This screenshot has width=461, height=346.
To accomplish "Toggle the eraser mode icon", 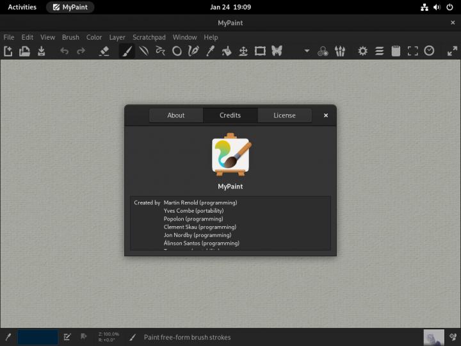I will point(104,51).
